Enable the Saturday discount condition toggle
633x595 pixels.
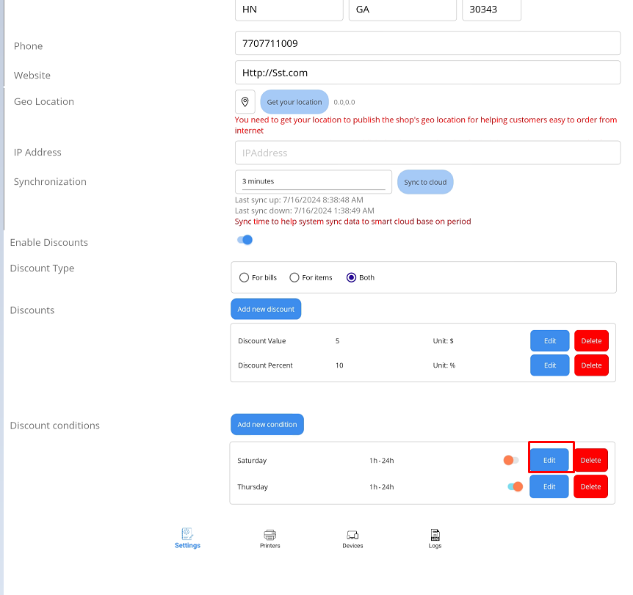510,460
